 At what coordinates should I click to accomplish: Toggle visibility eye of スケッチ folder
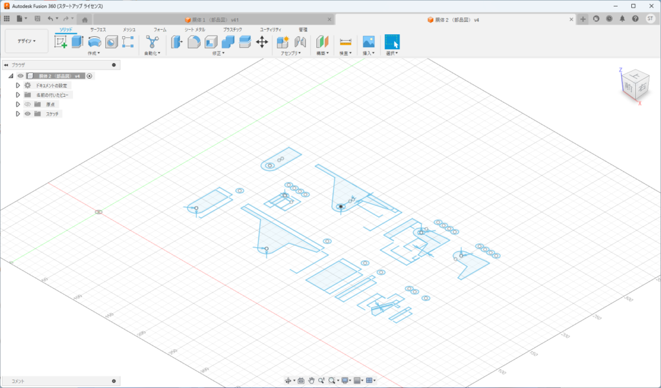28,114
